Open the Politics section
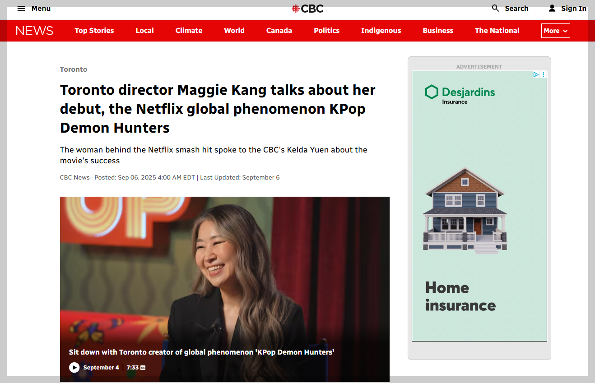Image resolution: width=595 pixels, height=383 pixels. pyautogui.click(x=326, y=31)
